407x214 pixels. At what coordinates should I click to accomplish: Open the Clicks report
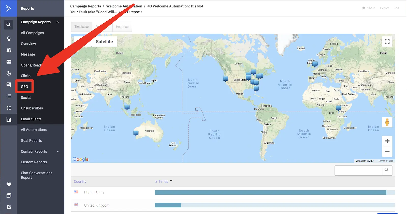pyautogui.click(x=25, y=76)
